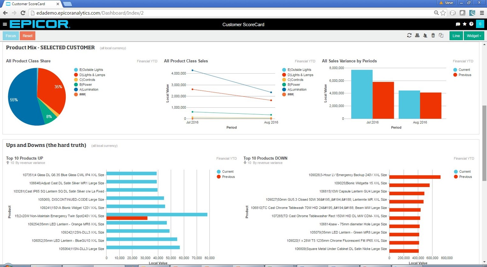Expand the Widget dropdown button

click(x=474, y=36)
